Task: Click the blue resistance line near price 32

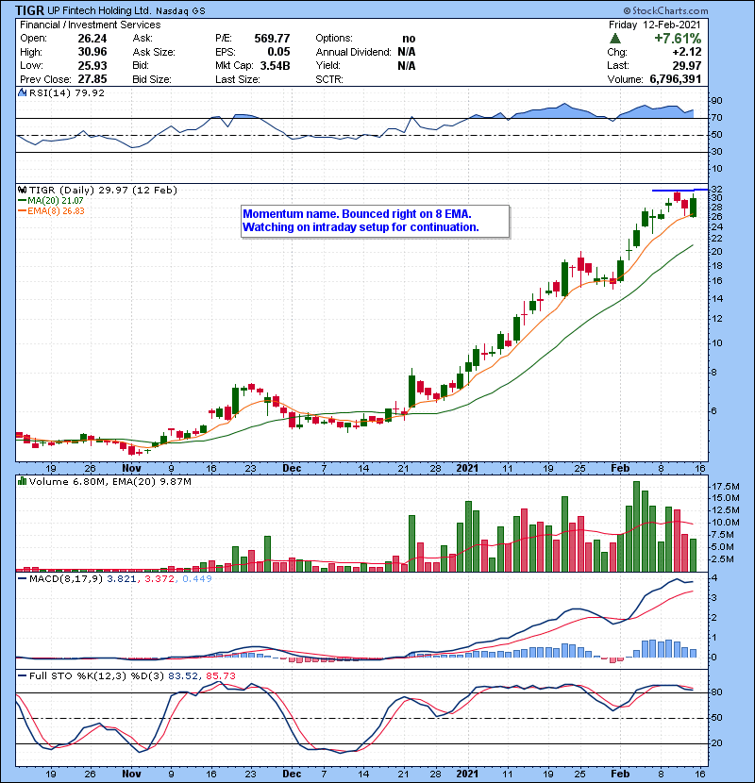Action: 680,191
